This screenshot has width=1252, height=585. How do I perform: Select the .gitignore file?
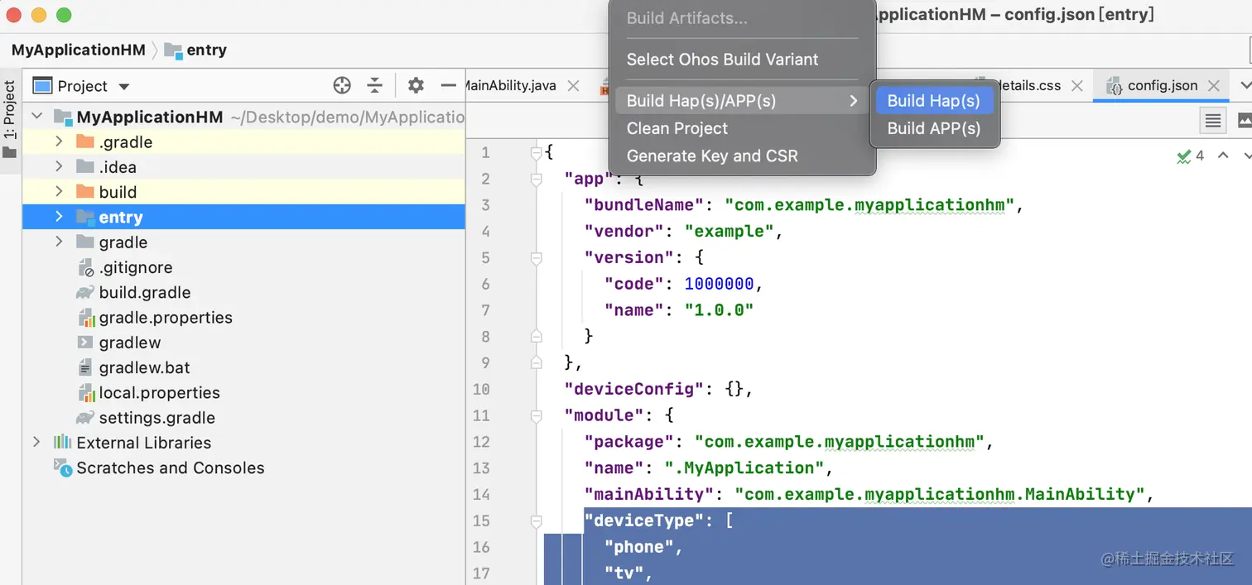(136, 267)
